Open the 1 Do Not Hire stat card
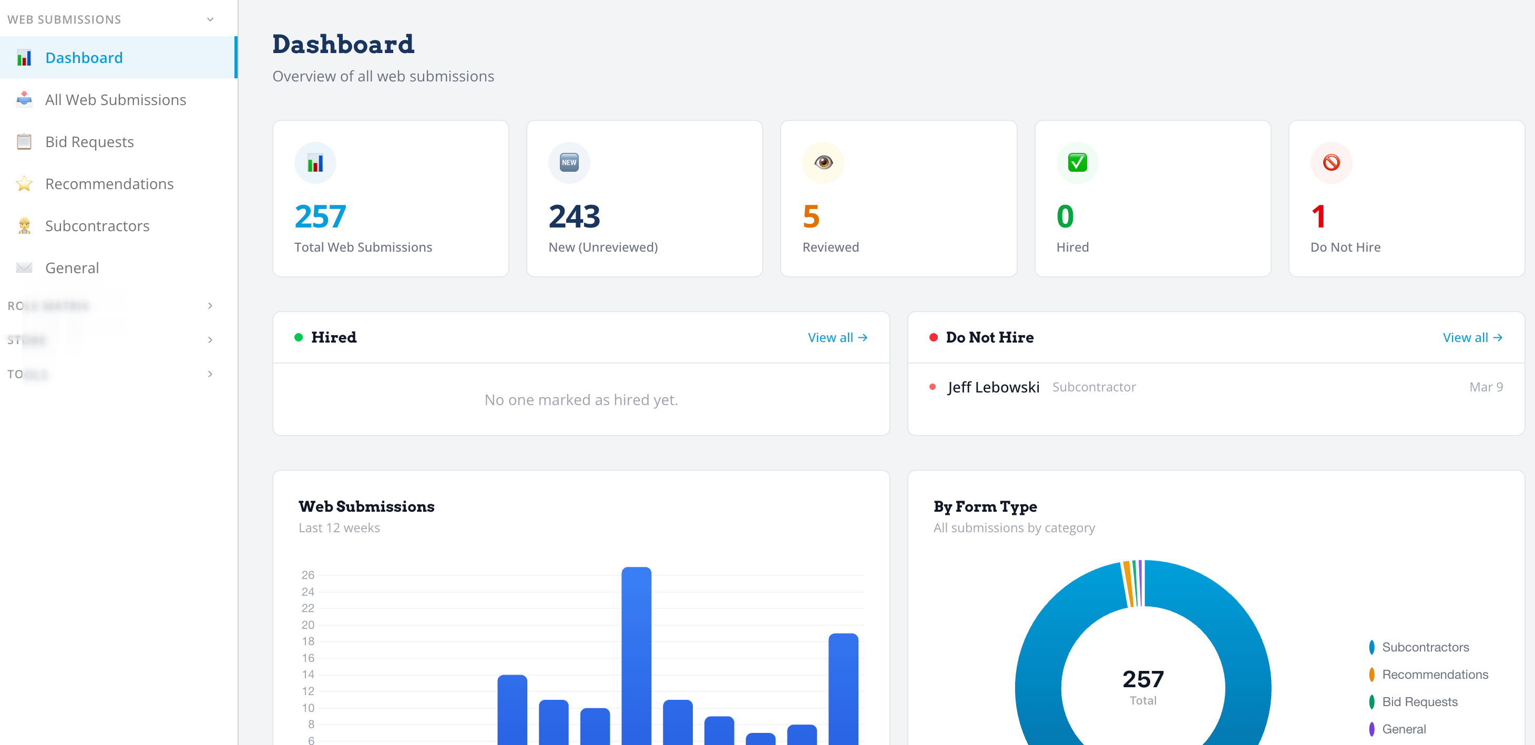1535x745 pixels. [x=1406, y=198]
